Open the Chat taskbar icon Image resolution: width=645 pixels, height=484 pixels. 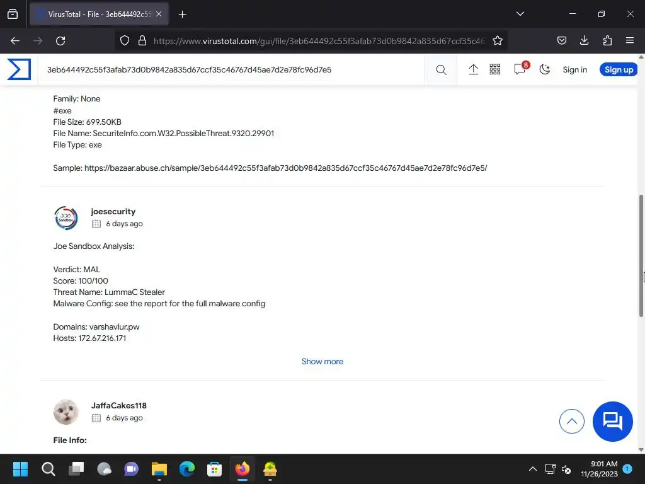click(x=131, y=469)
